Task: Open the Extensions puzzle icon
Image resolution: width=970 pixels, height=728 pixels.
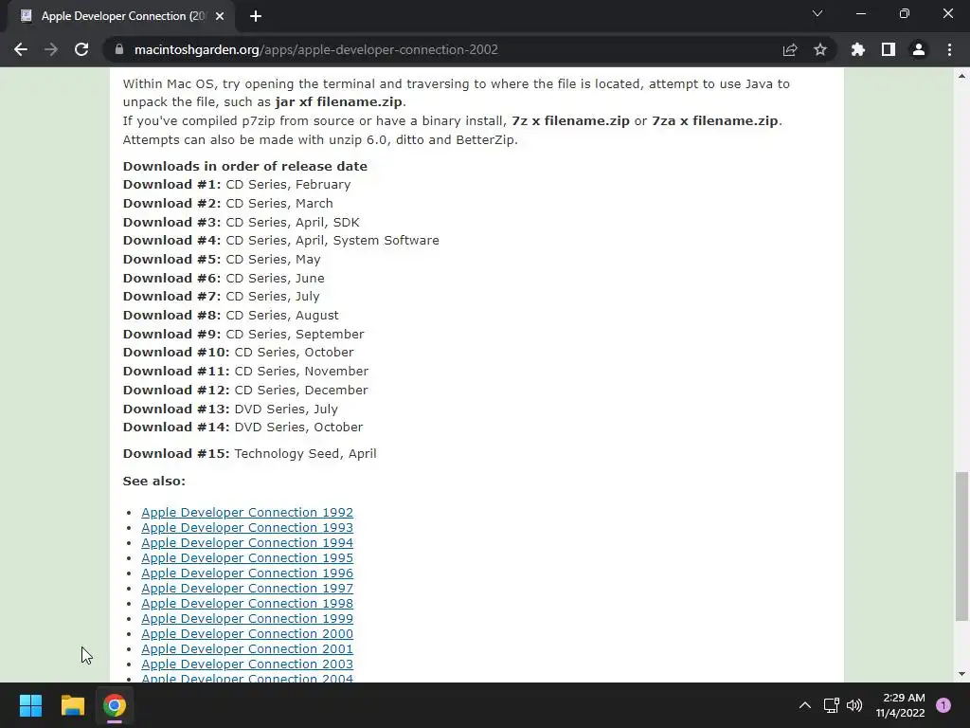Action: click(x=858, y=49)
